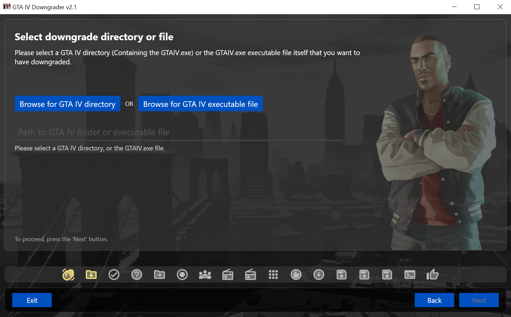Select the yellow folder download step icon
The height and width of the screenshot is (317, 511).
91,274
